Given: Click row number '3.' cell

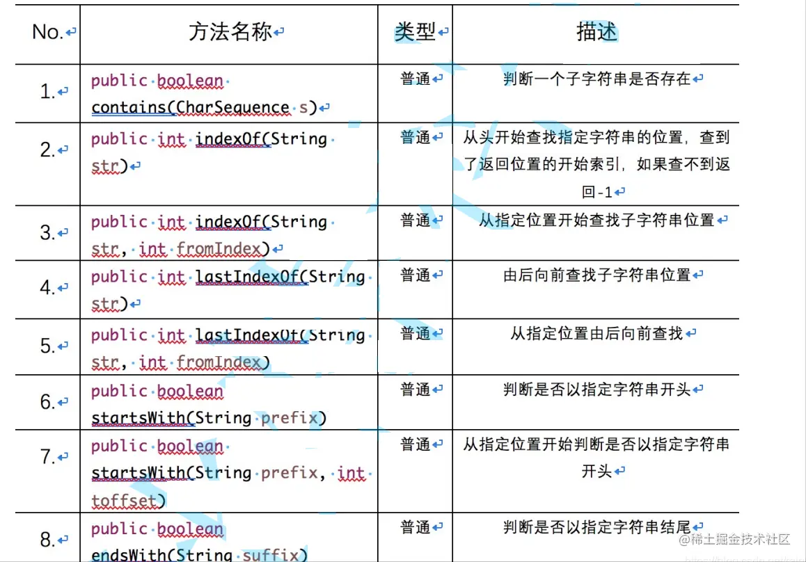Looking at the screenshot, I should pyautogui.click(x=47, y=233).
